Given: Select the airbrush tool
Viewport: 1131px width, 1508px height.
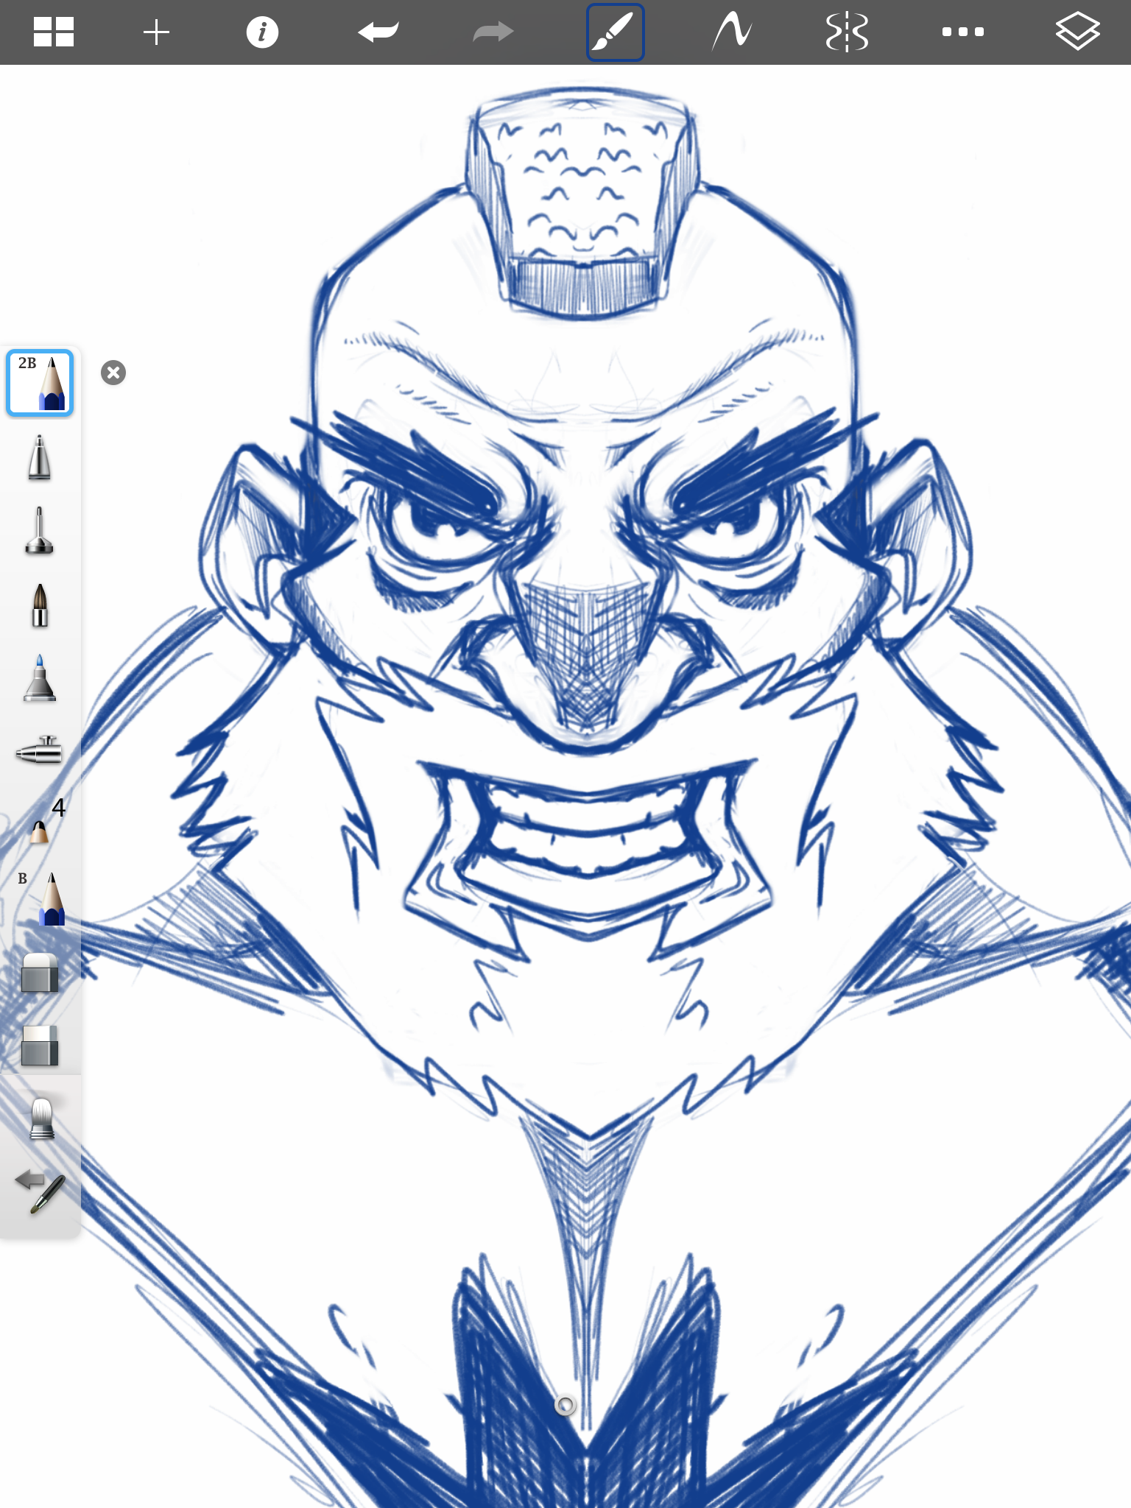Looking at the screenshot, I should pos(39,750).
